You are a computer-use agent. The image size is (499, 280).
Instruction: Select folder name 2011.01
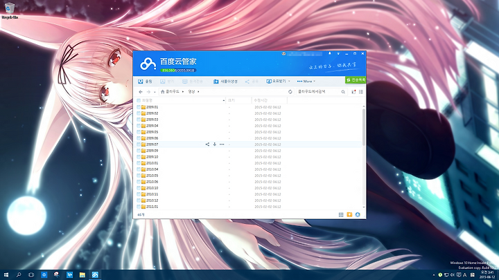tap(152, 207)
